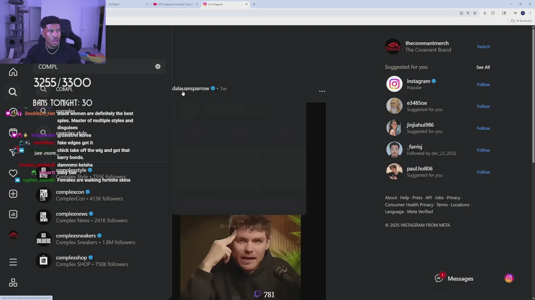Viewport: 535px width, 300px height.
Task: Click the Instagram gradient icon near Messages
Action: (509, 278)
